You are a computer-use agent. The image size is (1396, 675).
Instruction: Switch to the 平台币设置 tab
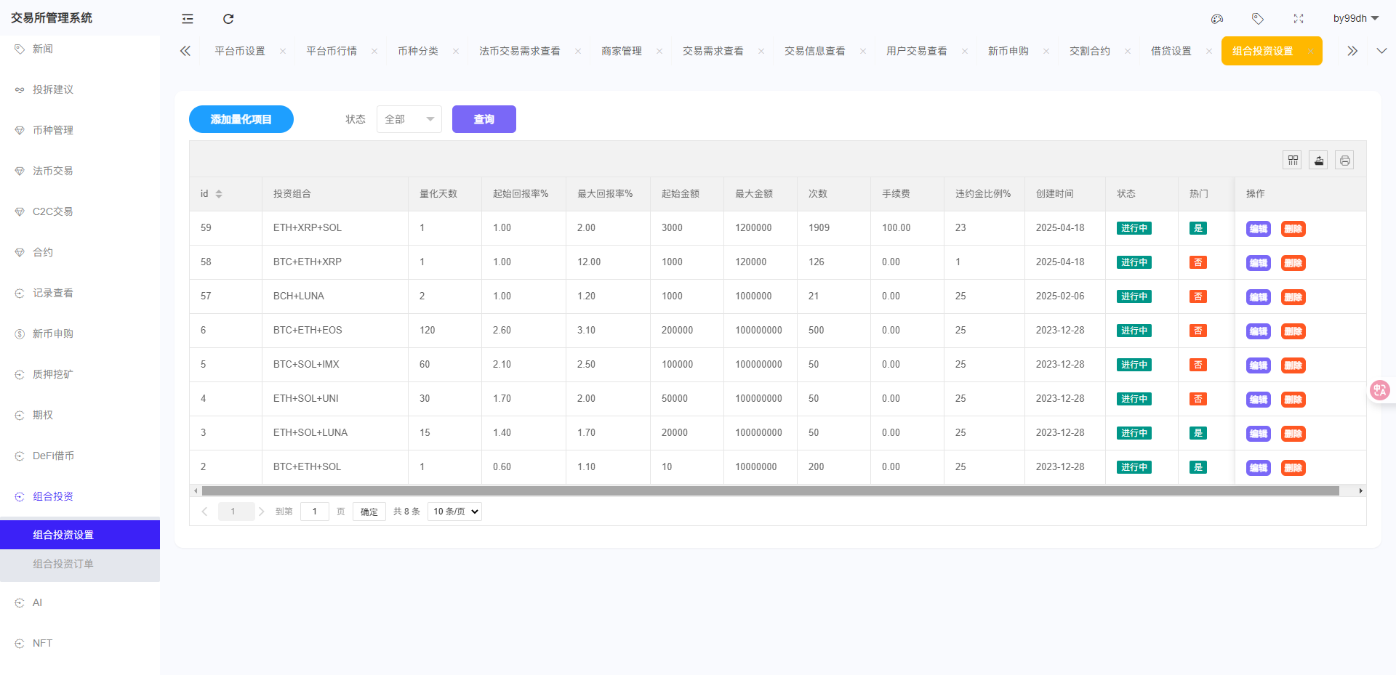click(240, 51)
